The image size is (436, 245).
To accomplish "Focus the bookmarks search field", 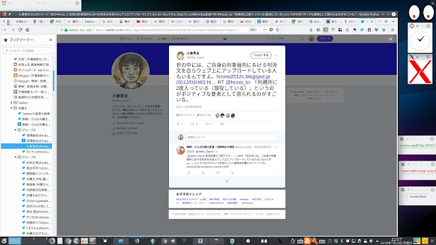I will [28, 50].
